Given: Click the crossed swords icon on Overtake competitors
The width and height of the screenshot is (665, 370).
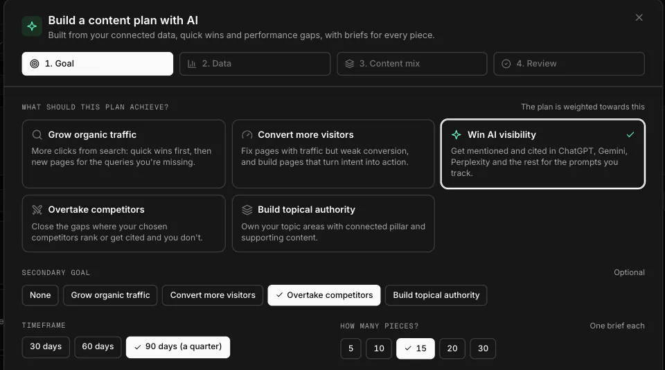Looking at the screenshot, I should pos(37,210).
